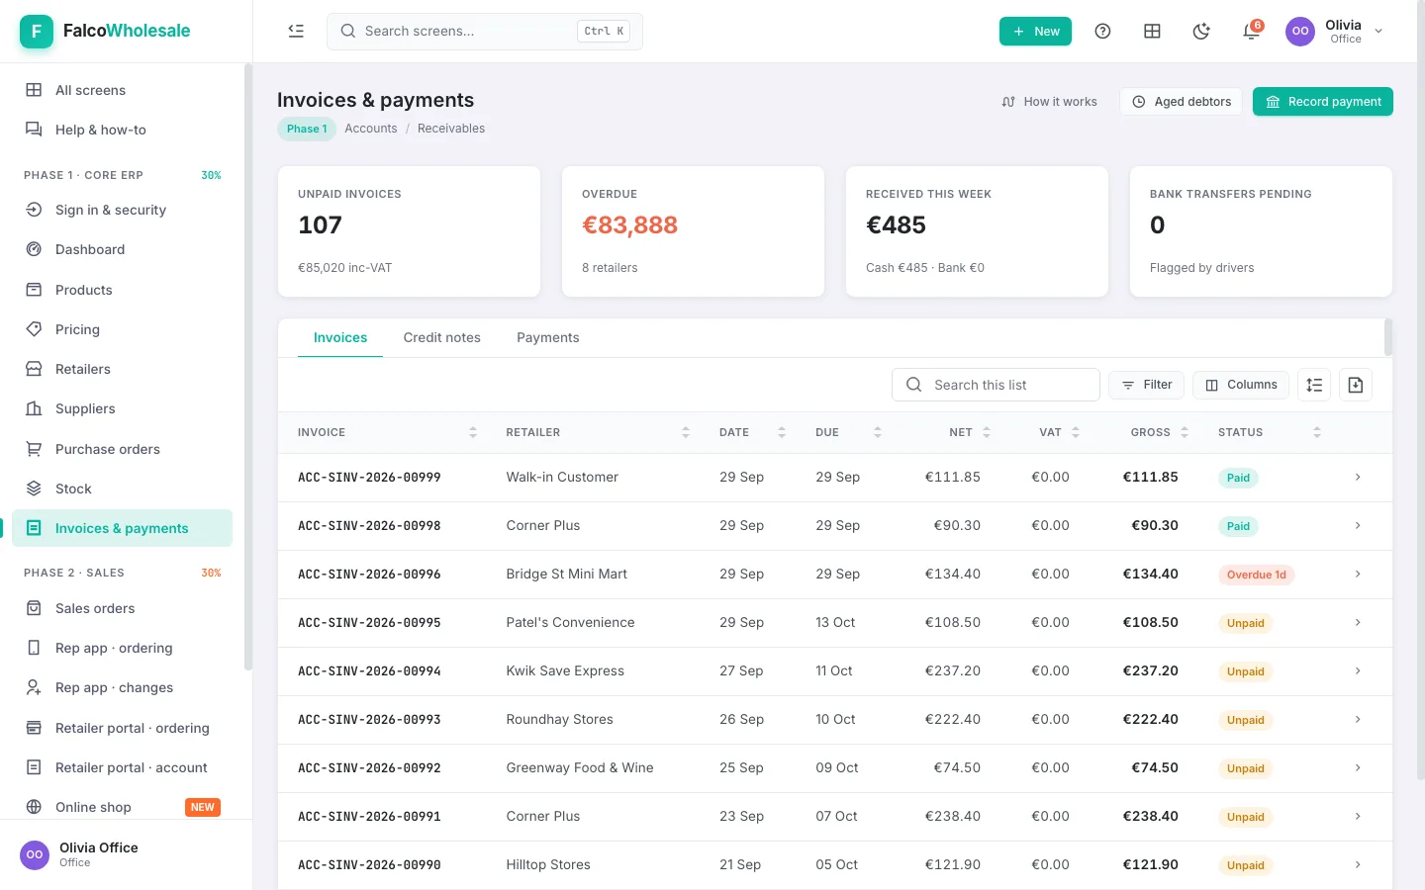Open How it works link
Screen dimensions: 1425x890
tap(1049, 102)
